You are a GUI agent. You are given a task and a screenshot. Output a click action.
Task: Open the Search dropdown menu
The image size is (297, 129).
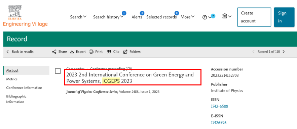pos(78,17)
